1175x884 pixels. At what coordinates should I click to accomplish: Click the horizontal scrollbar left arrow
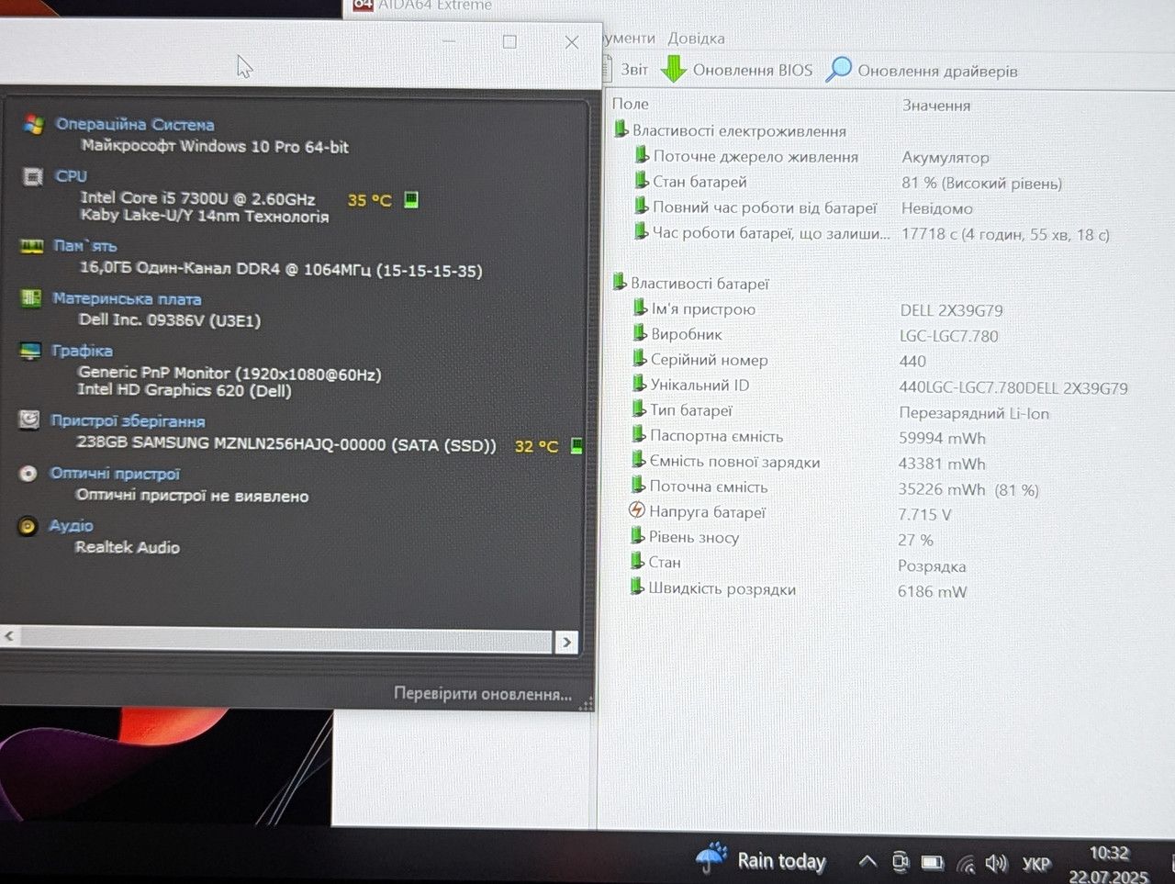[x=9, y=635]
